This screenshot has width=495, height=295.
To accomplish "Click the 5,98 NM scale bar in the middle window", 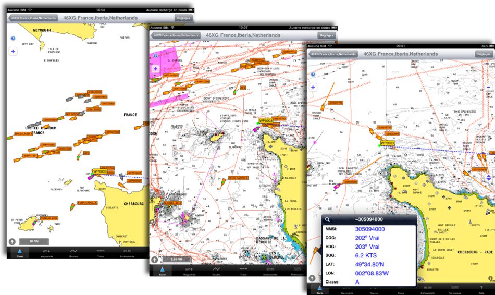I will click(x=177, y=260).
